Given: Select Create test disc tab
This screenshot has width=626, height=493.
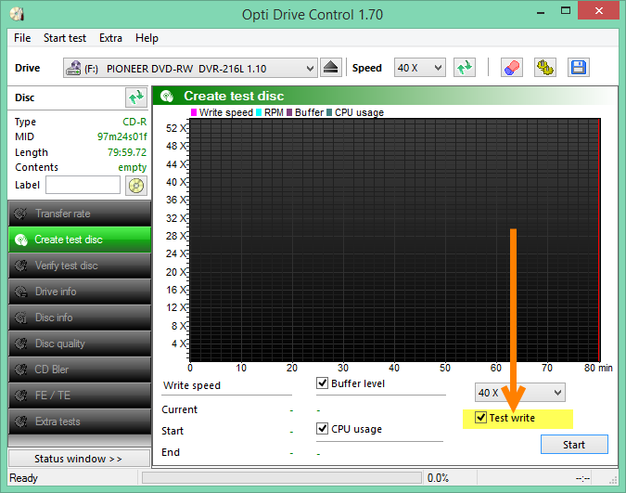Looking at the screenshot, I should (80, 240).
